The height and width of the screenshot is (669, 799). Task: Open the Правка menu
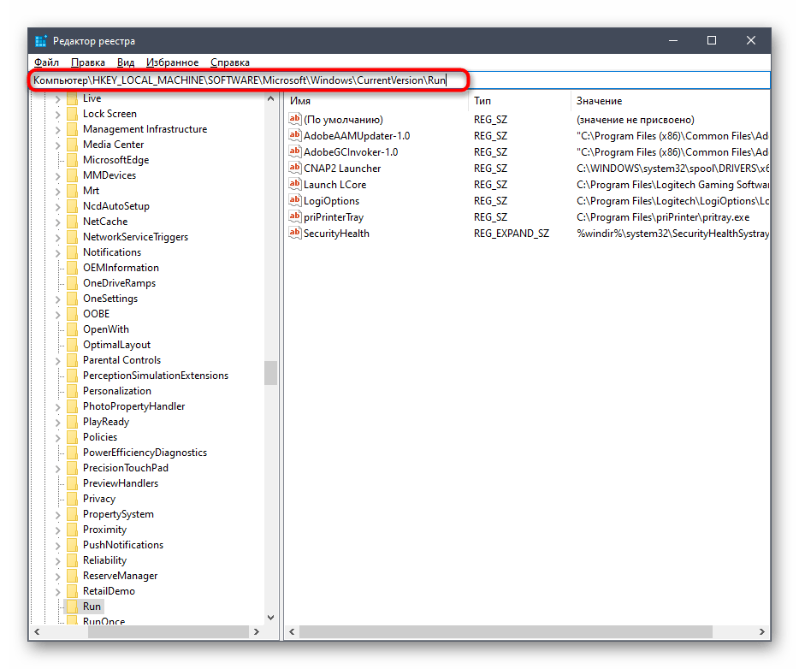pos(87,62)
